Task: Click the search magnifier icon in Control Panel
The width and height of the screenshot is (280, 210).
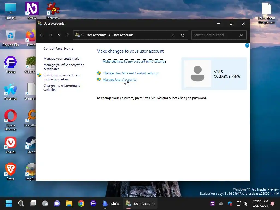Action: tap(241, 35)
